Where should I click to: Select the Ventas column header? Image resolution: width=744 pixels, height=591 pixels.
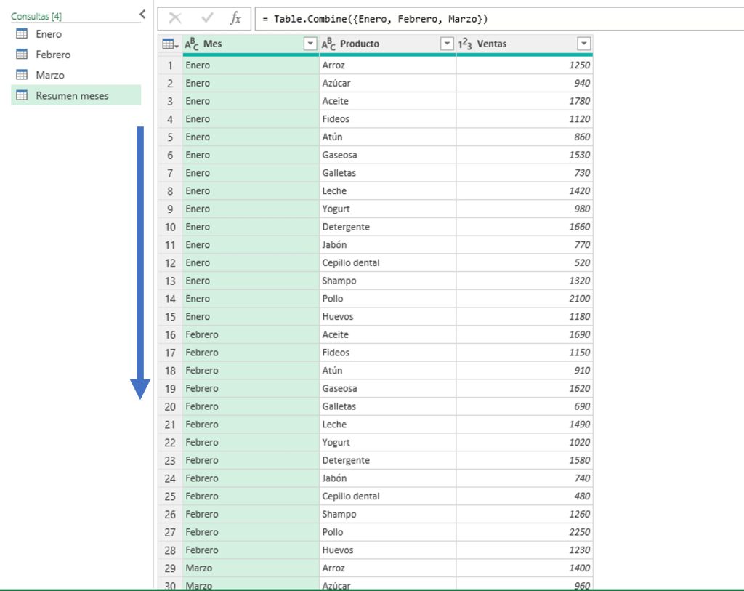tap(525, 44)
